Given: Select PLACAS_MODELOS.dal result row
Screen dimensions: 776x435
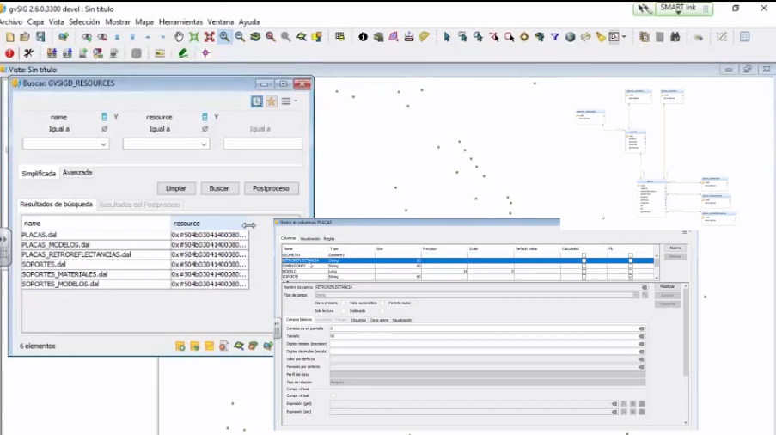Looking at the screenshot, I should [x=56, y=244].
